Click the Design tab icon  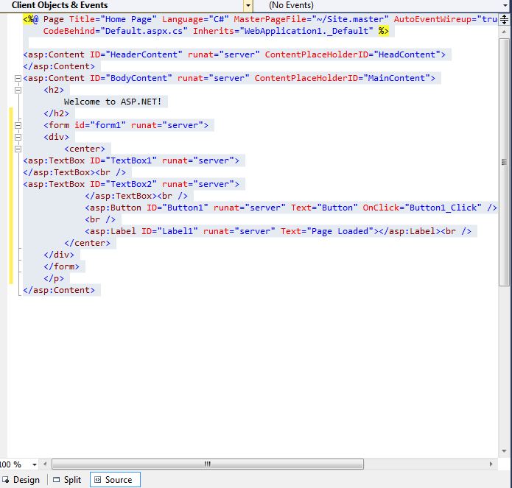(6, 480)
